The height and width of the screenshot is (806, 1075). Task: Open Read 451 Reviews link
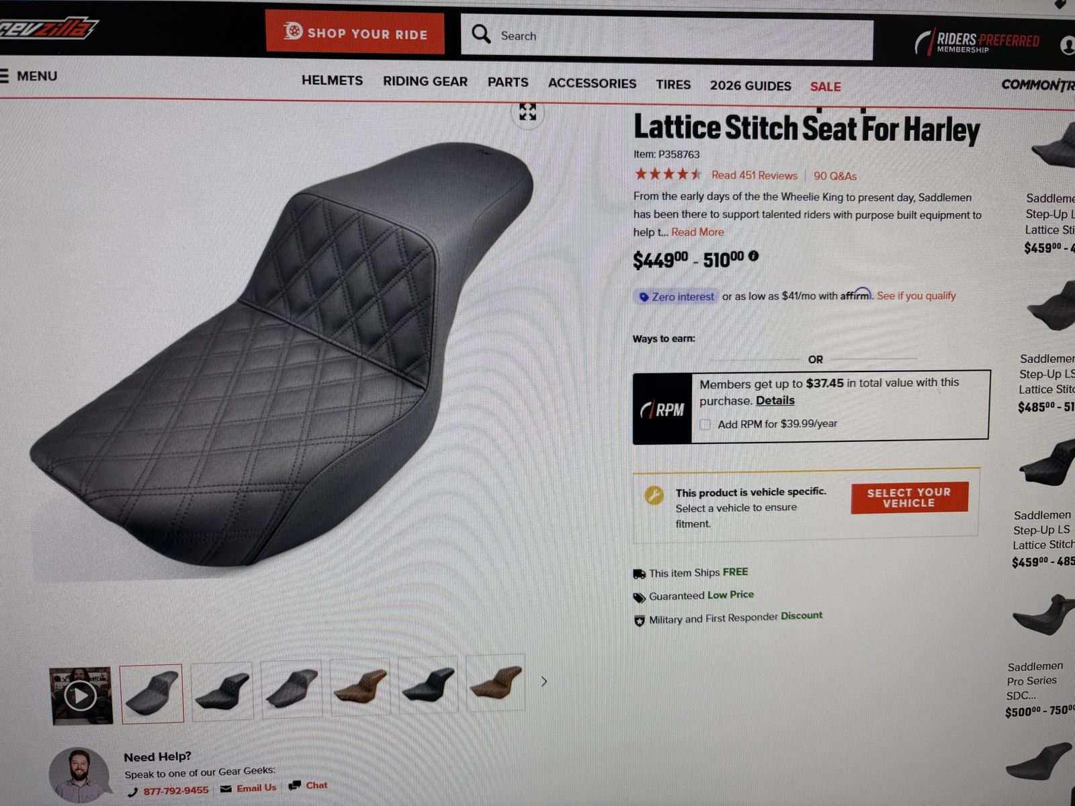(754, 175)
